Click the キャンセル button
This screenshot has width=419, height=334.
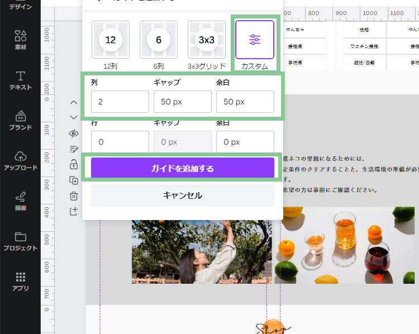click(182, 195)
